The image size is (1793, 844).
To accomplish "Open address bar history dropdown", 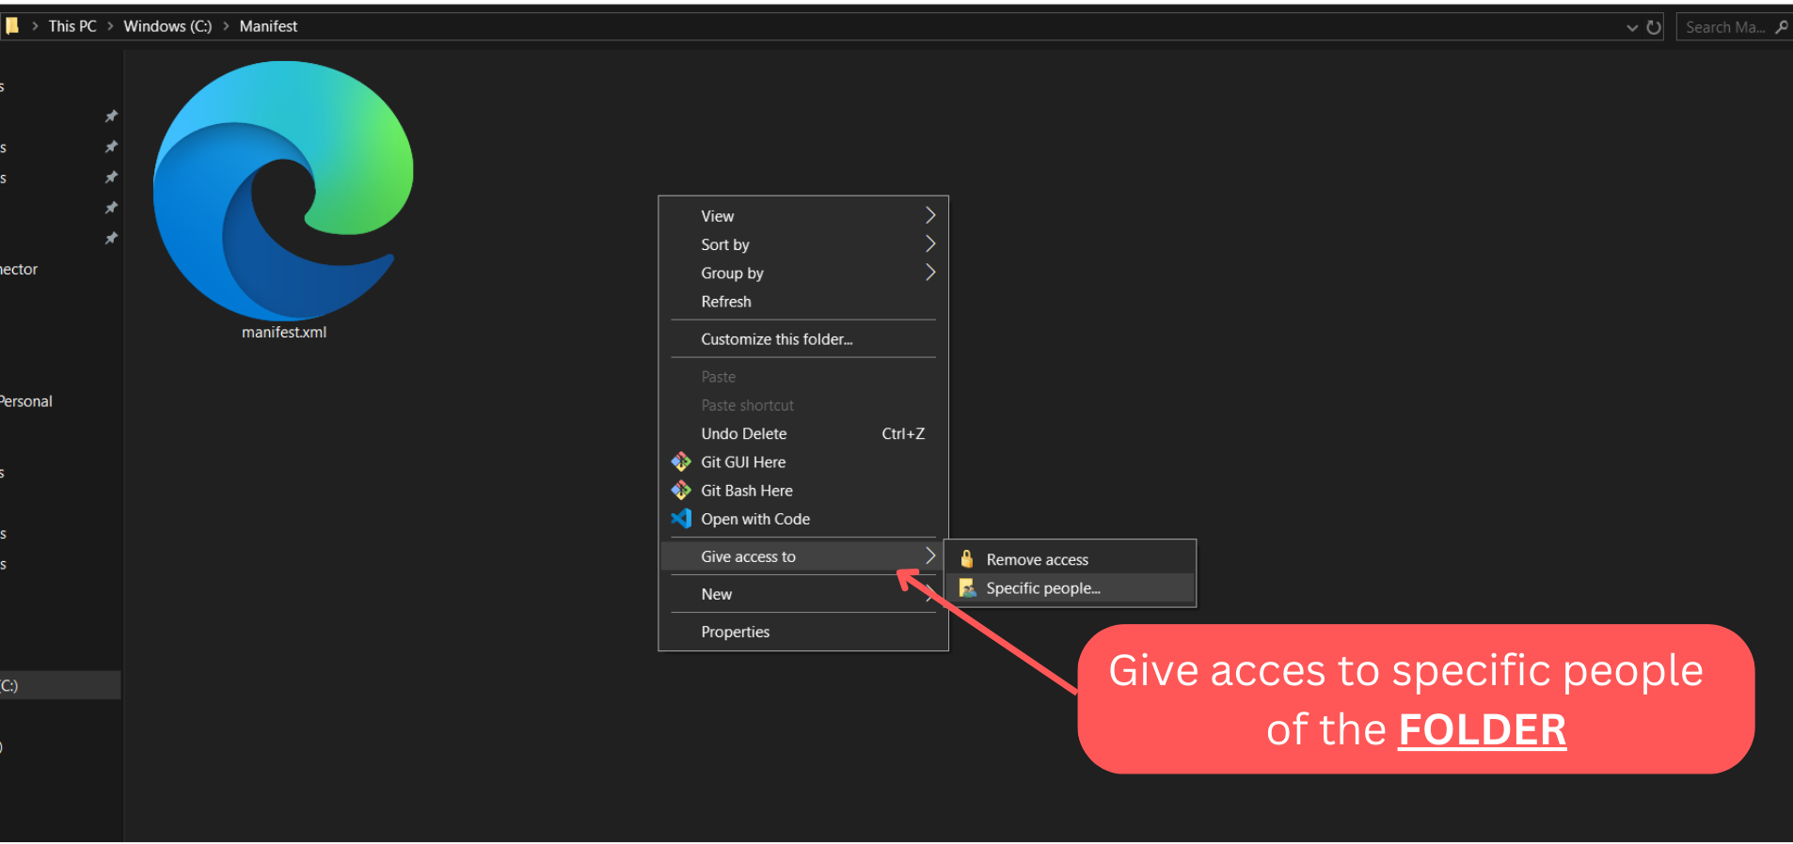I will click(1632, 27).
